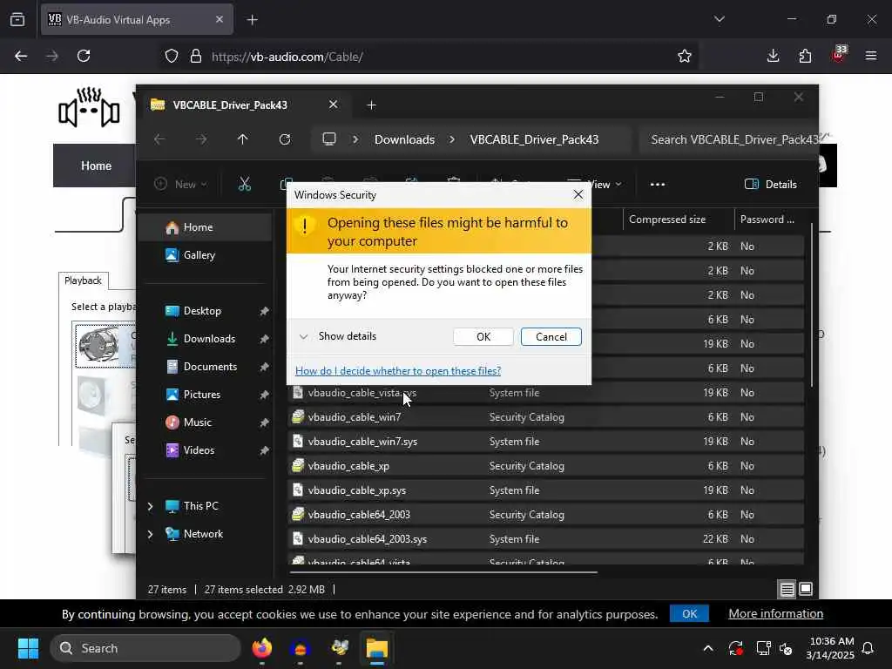892x669 pixels.
Task: Click the Firefox back arrow
Action: pyautogui.click(x=21, y=56)
